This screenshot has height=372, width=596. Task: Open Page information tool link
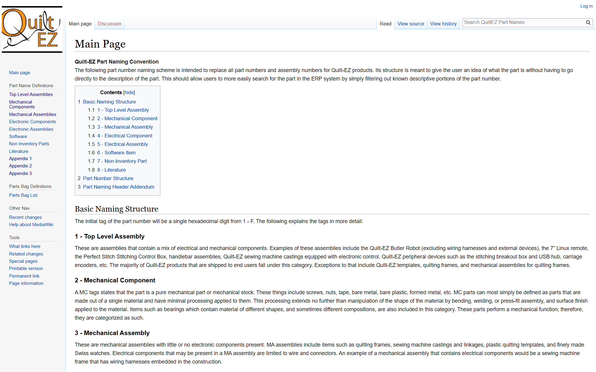(26, 283)
